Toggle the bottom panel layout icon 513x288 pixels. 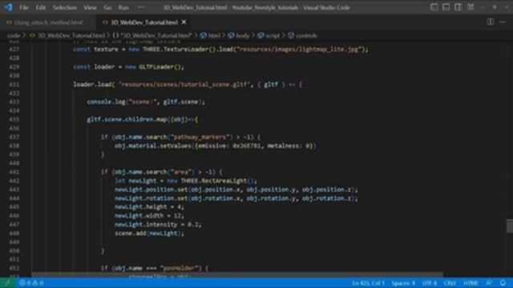(x=446, y=7)
